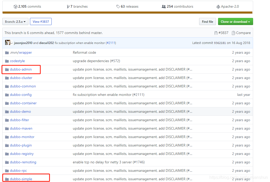The width and height of the screenshot is (270, 182).
Task: Click the Find file button
Action: coord(208,21)
